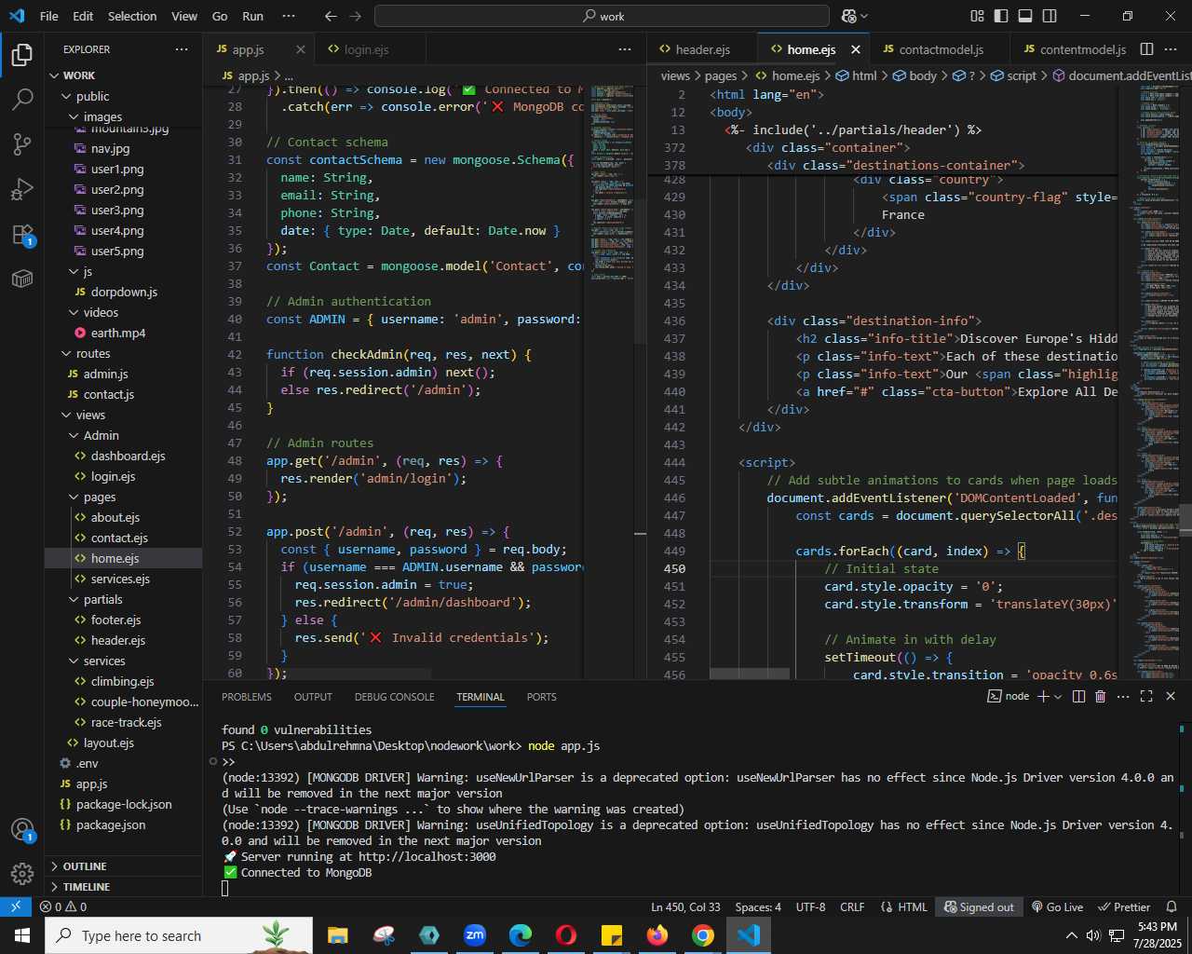Image resolution: width=1192 pixels, height=954 pixels.
Task: Click the app.js editor horizontal scrollbar
Action: pos(348,674)
